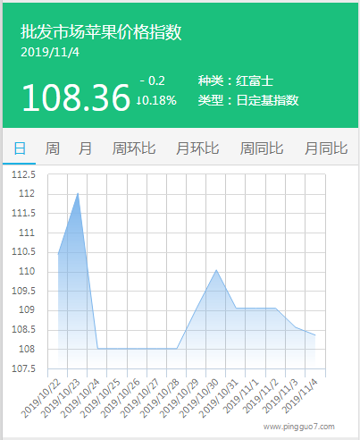Switch to the 月 monthly tab
The image size is (360, 440).
(85, 148)
